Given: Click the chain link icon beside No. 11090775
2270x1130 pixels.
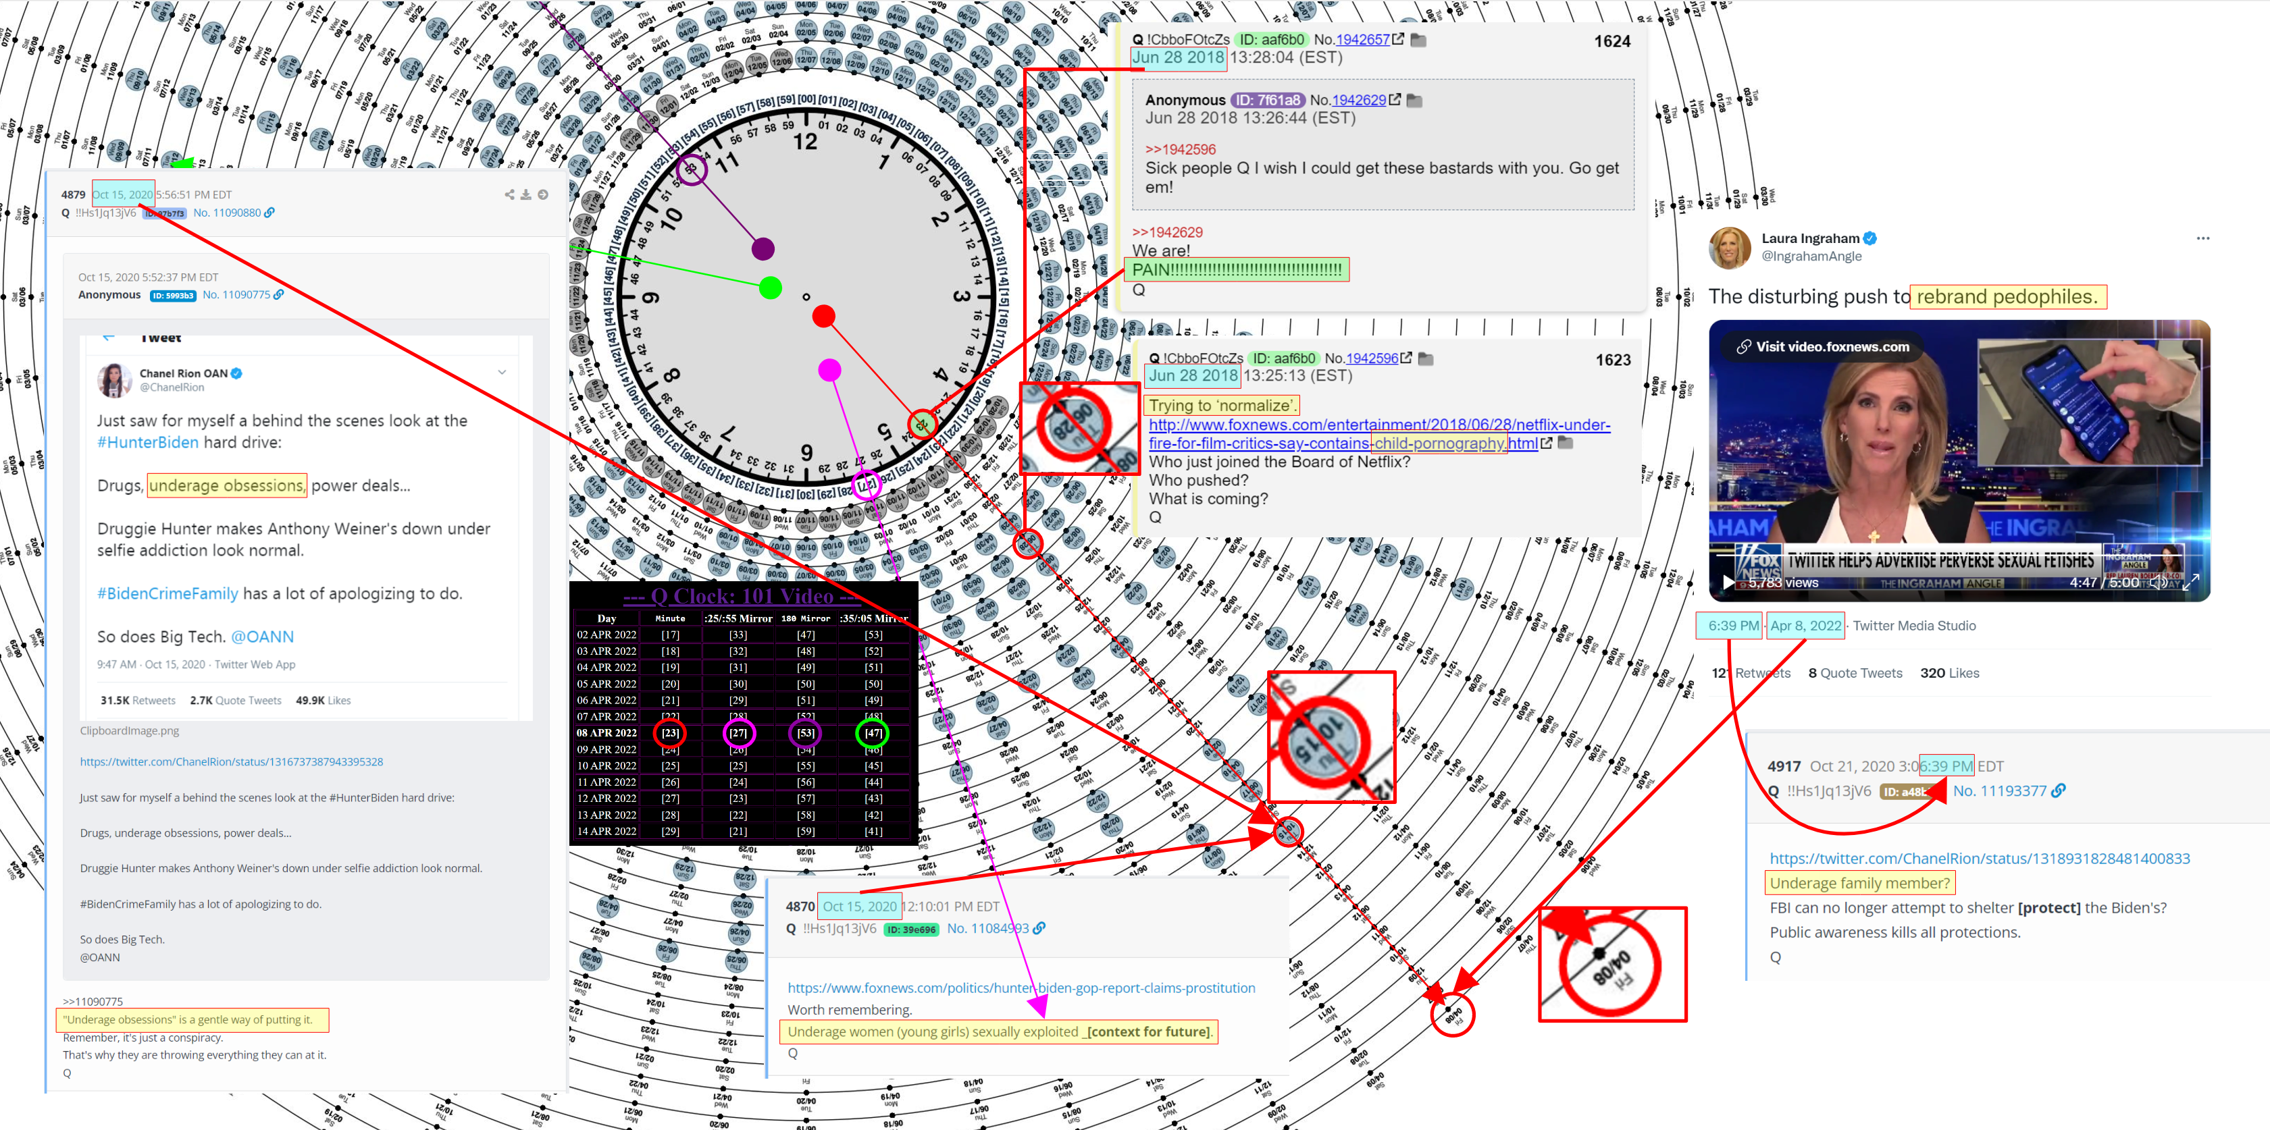Looking at the screenshot, I should (x=278, y=295).
